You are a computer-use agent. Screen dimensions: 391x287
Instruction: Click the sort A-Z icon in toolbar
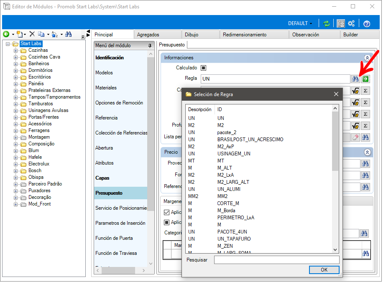pyautogui.click(x=54, y=34)
